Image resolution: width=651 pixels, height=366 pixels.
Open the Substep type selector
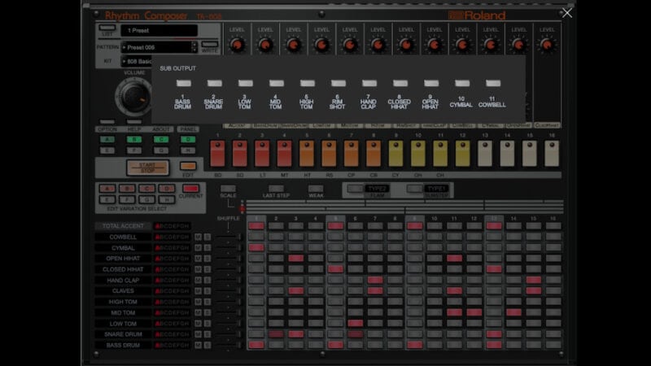click(x=436, y=189)
